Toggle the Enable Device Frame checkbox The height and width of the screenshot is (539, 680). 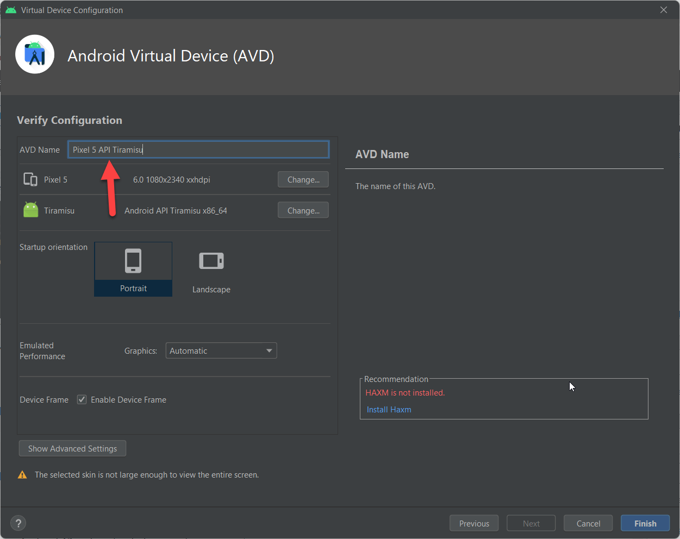[82, 400]
